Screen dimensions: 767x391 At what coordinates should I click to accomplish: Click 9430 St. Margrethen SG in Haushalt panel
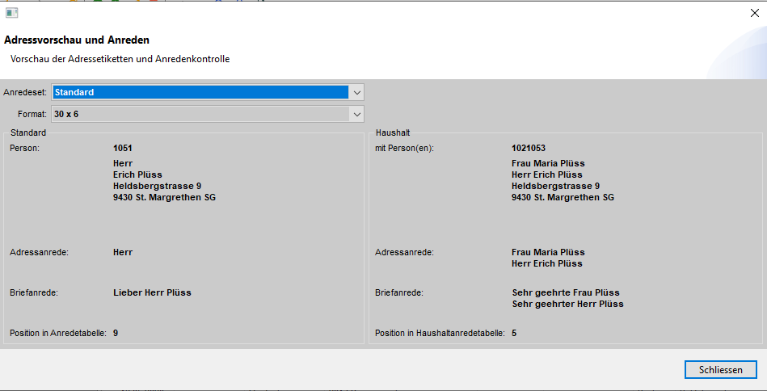click(x=563, y=197)
